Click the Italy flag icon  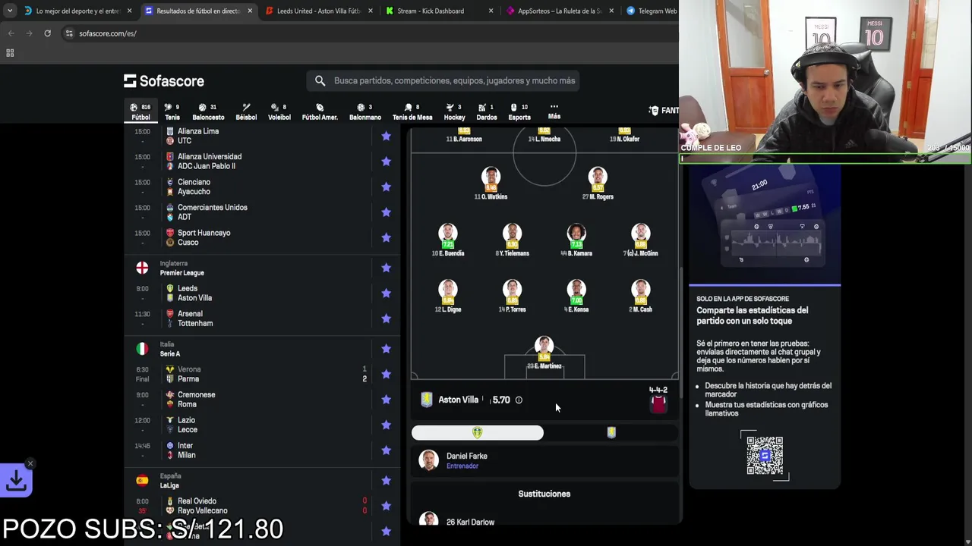pyautogui.click(x=142, y=349)
